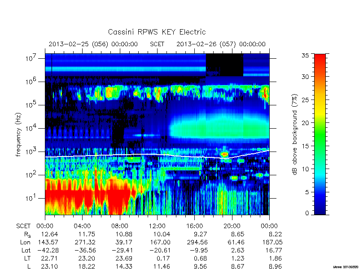Click the rainbow color bar legend

pos(320,134)
